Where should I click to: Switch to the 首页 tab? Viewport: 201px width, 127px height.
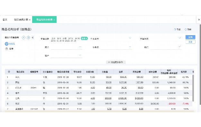click(5, 20)
